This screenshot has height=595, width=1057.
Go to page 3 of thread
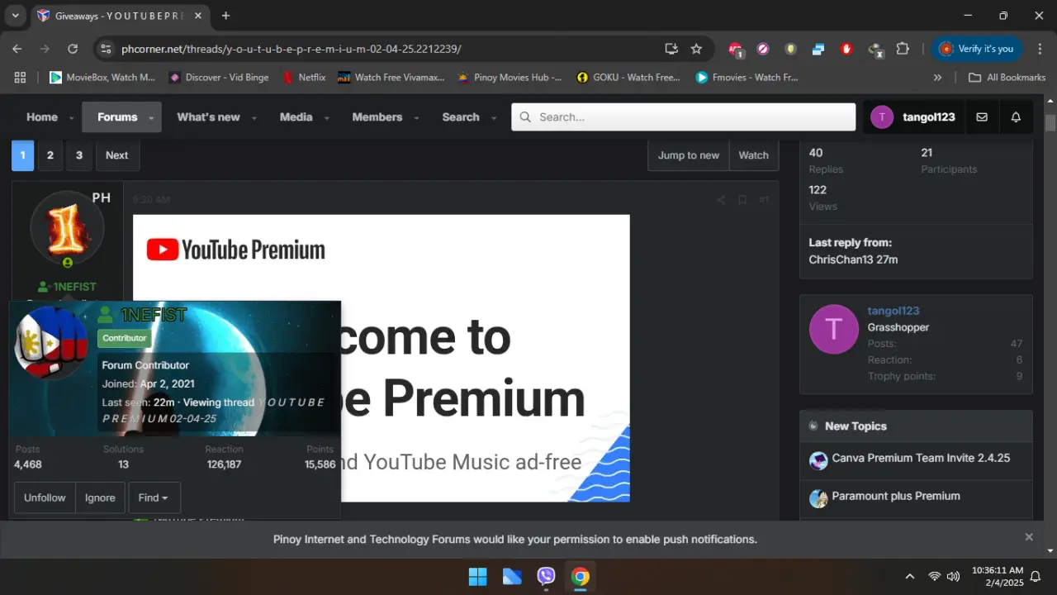[79, 155]
